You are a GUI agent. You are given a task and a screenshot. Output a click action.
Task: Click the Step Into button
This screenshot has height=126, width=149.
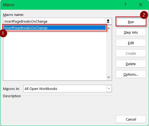[131, 32]
